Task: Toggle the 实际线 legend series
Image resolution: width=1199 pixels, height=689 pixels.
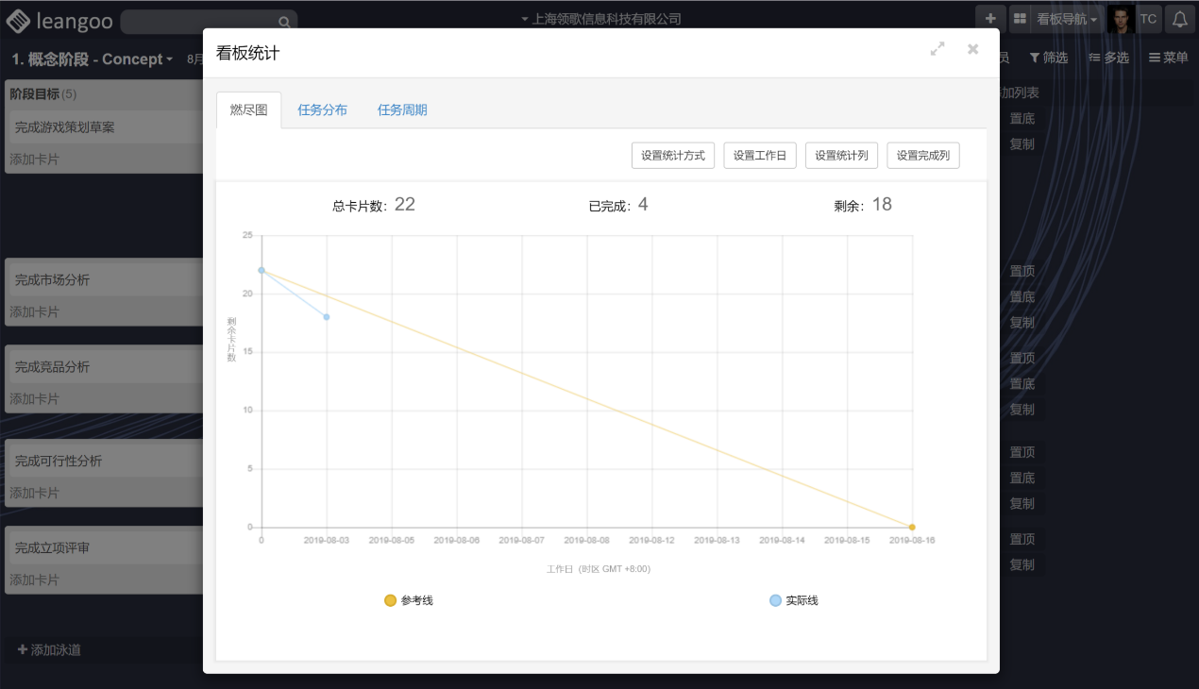Action: point(793,600)
